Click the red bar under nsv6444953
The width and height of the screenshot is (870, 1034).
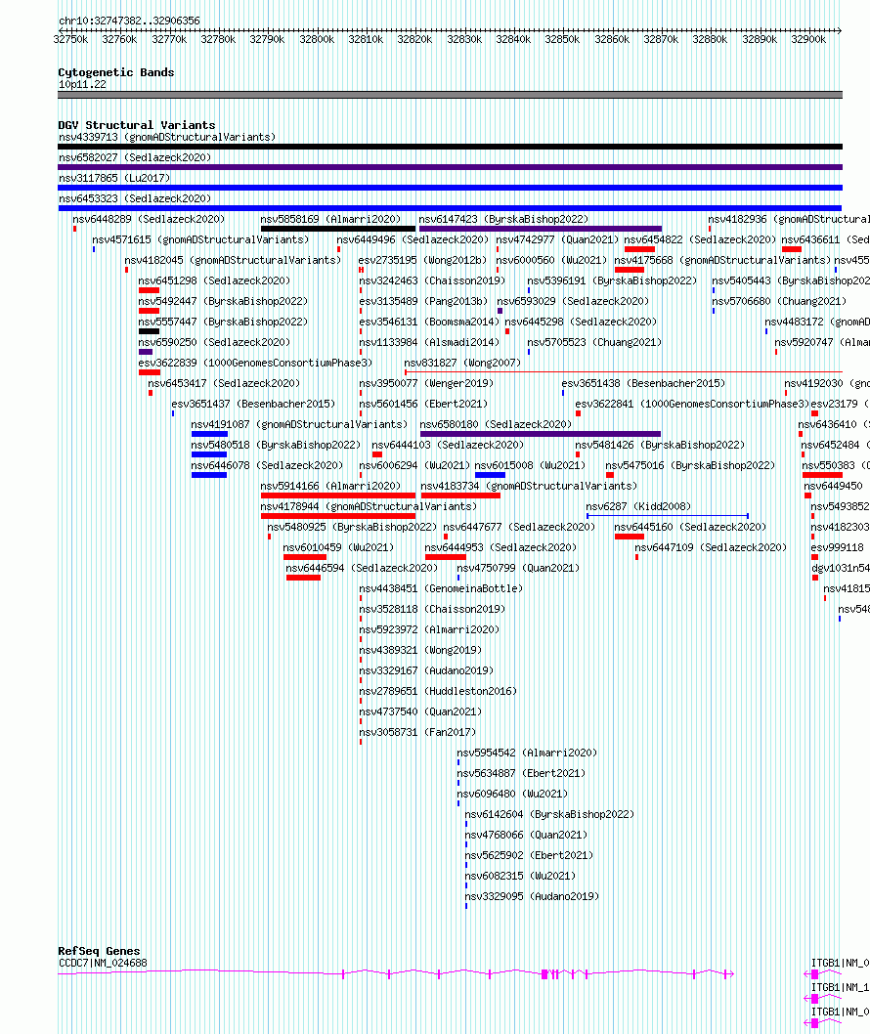(445, 556)
